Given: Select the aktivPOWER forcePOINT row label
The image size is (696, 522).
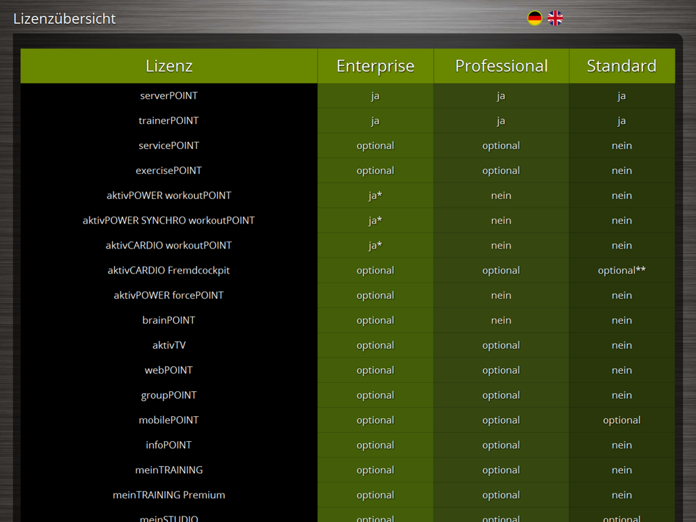Looking at the screenshot, I should click(x=168, y=294).
